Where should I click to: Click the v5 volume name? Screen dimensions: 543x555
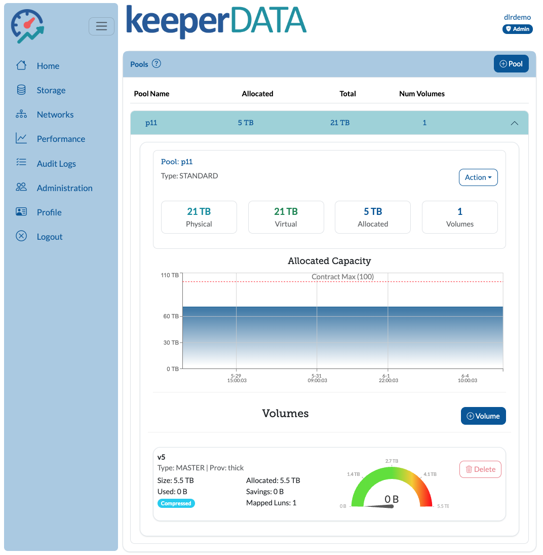pos(161,457)
